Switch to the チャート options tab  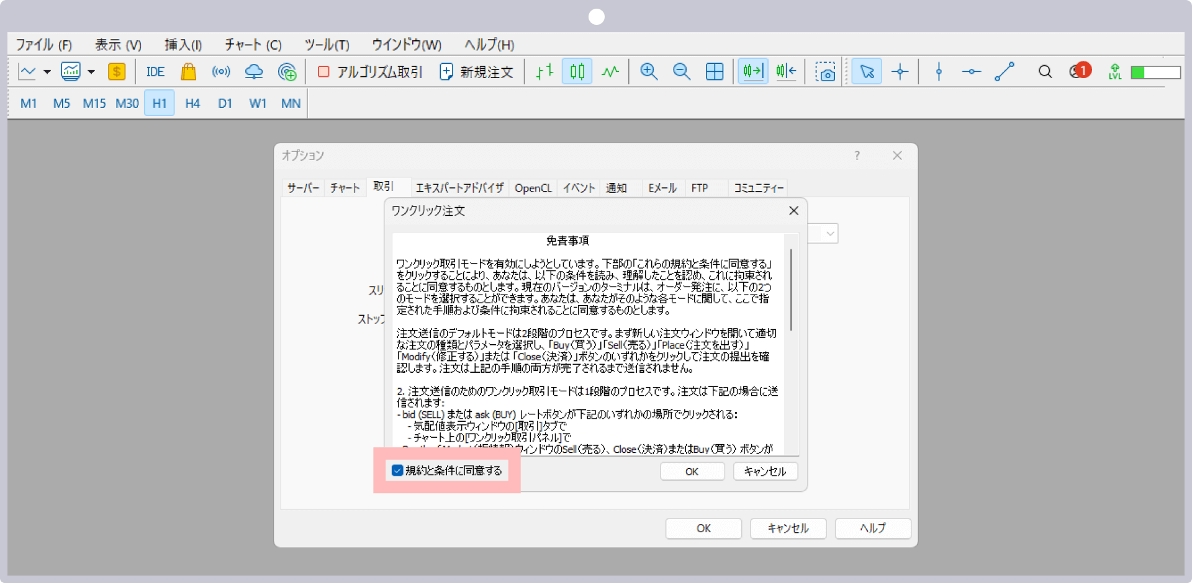point(345,188)
